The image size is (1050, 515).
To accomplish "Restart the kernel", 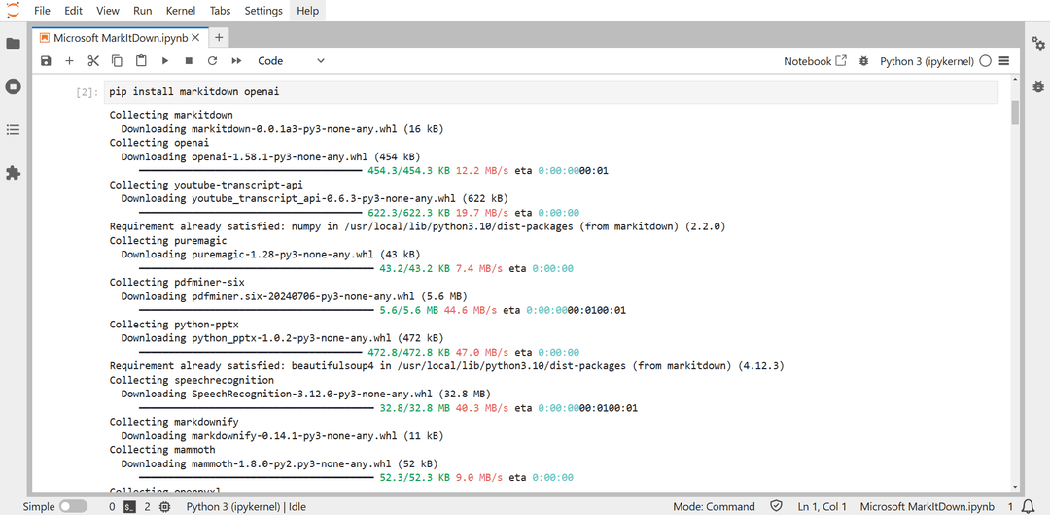I will (x=212, y=61).
